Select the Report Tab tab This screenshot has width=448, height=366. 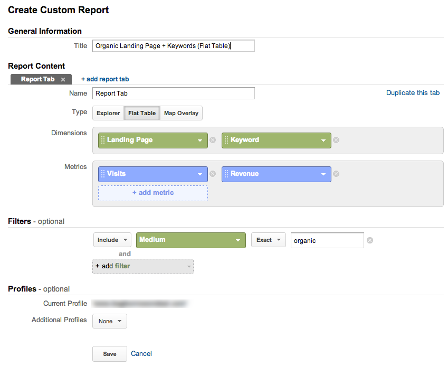coord(37,79)
